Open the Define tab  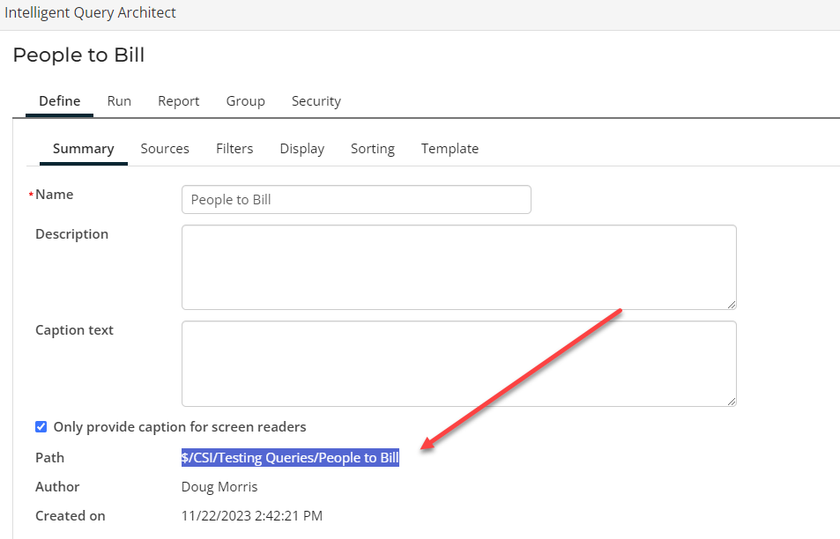point(59,101)
